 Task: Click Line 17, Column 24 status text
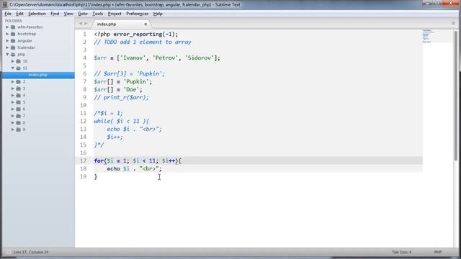click(x=31, y=252)
